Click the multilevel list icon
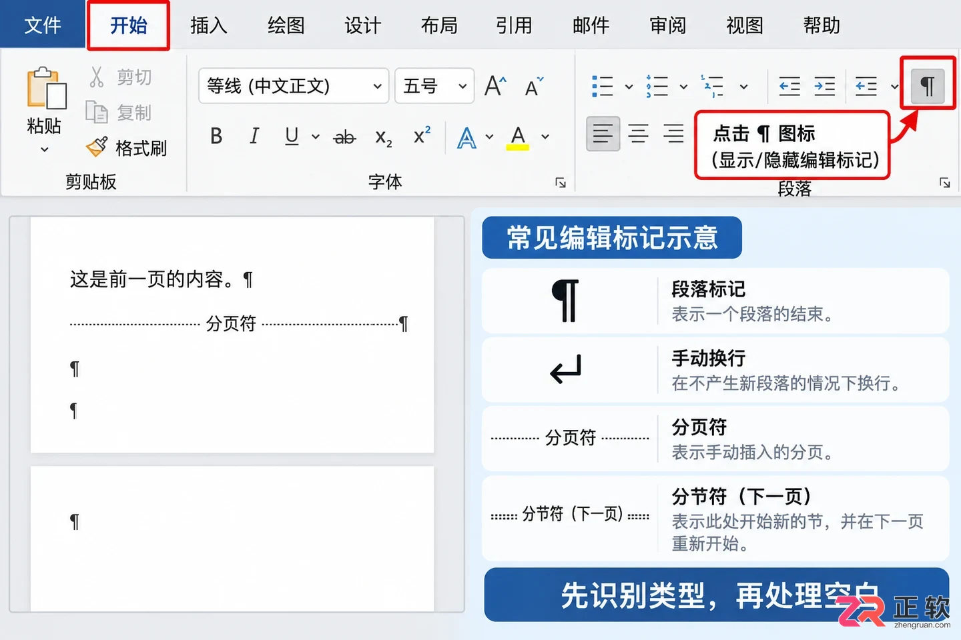The image size is (961, 640). coord(712,86)
